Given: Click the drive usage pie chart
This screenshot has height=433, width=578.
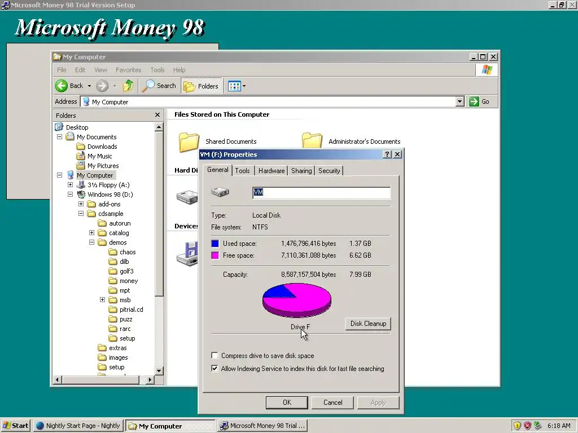Looking at the screenshot, I should click(297, 300).
